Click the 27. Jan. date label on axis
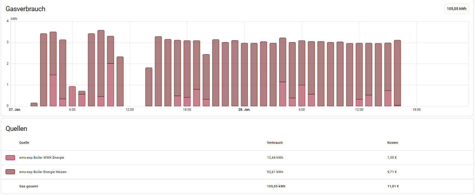Image resolution: width=475 pixels, height=195 pixels. coord(15,110)
